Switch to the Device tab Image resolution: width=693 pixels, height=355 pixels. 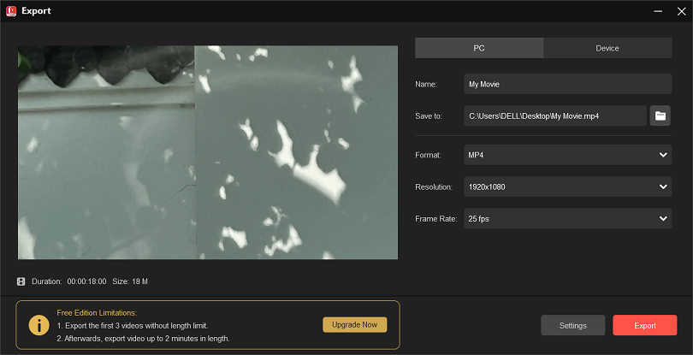tap(607, 48)
